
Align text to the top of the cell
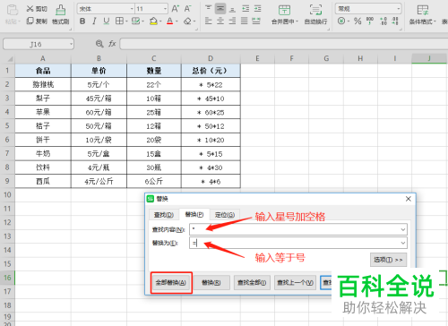(209, 9)
